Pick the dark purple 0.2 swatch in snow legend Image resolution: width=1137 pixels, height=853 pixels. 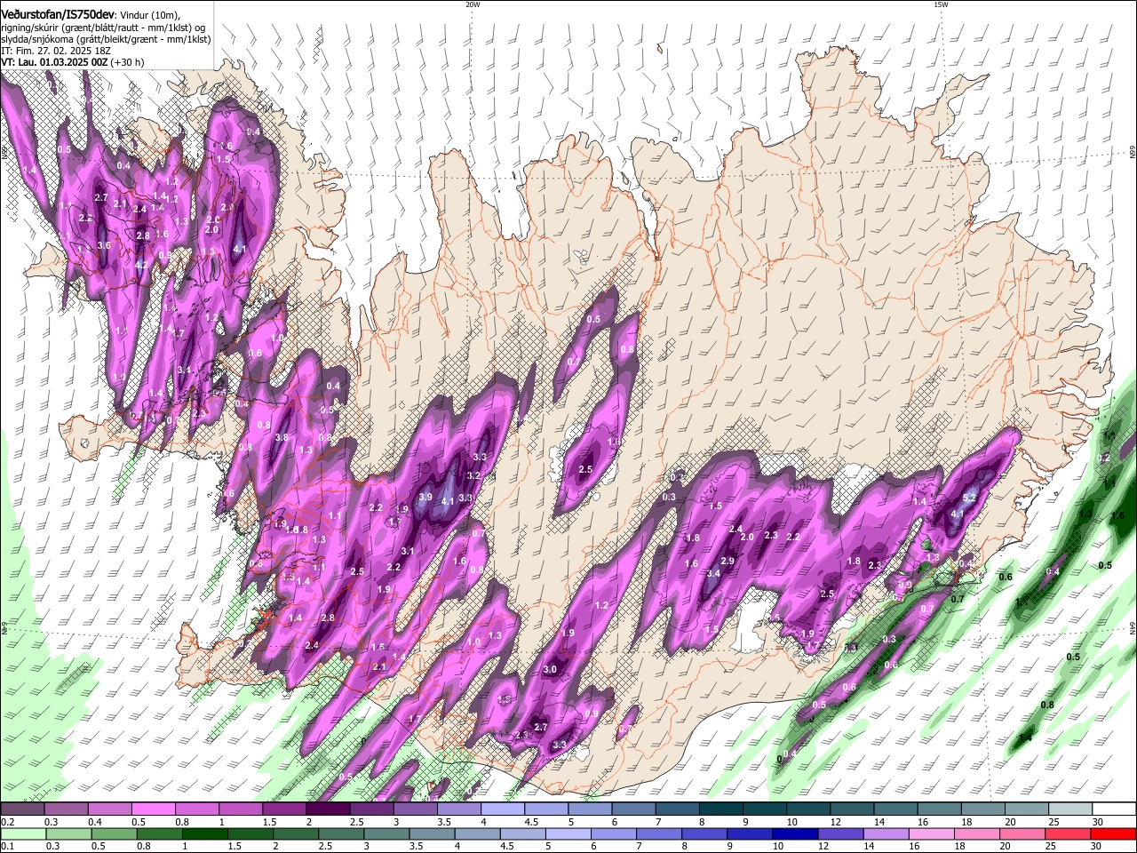coord(21,809)
